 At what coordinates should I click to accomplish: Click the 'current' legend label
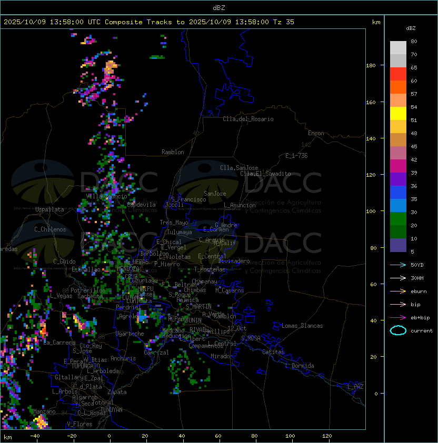click(422, 330)
